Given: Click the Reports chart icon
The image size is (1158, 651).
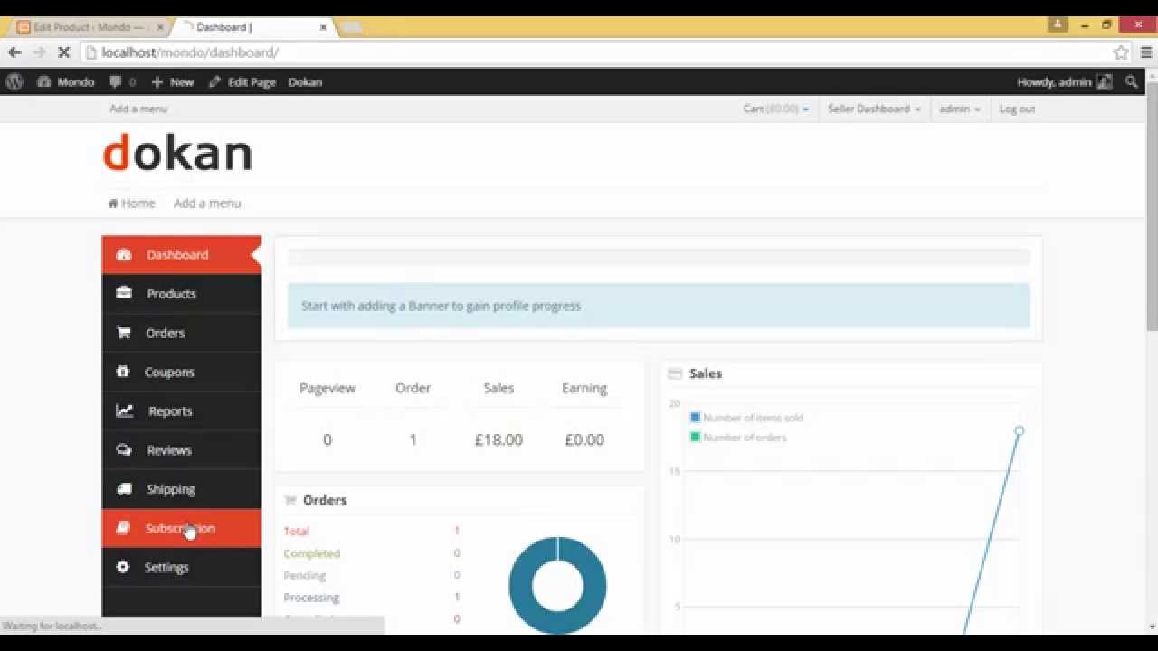Looking at the screenshot, I should [x=124, y=410].
